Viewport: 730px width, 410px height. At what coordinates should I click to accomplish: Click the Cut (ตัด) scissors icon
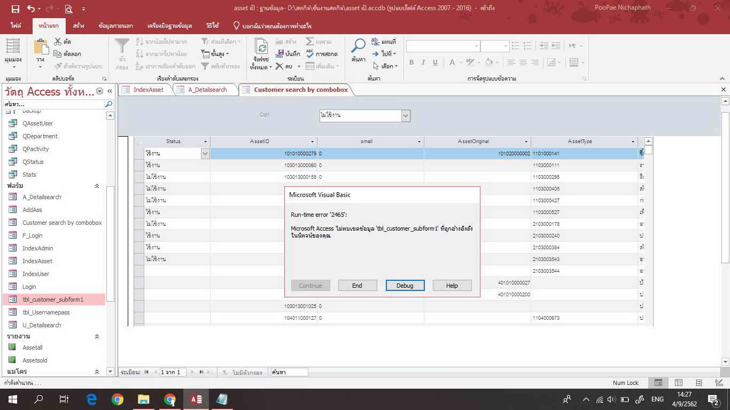pyautogui.click(x=58, y=41)
